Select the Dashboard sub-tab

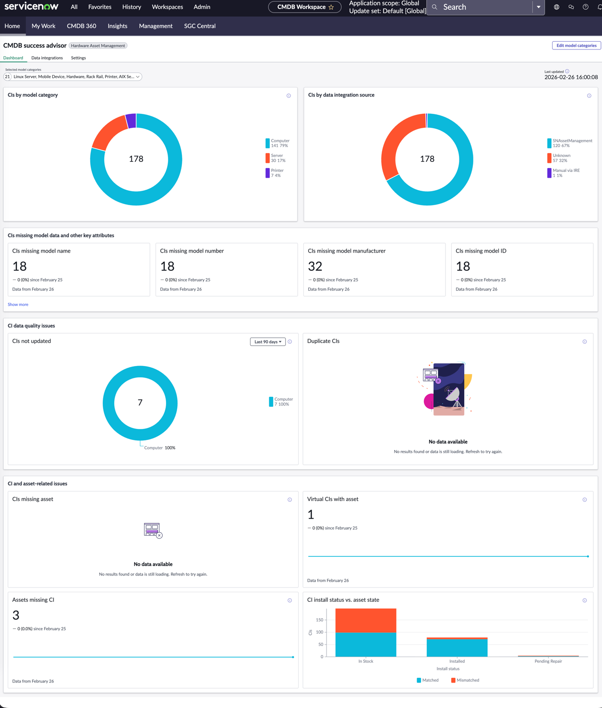click(13, 58)
